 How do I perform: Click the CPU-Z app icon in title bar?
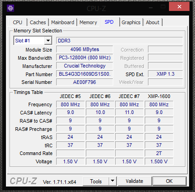tap(11, 8)
